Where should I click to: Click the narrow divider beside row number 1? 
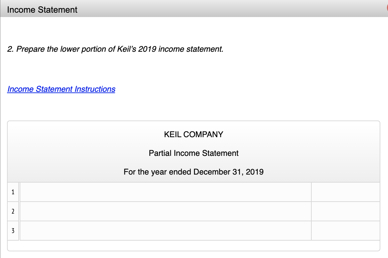(19, 192)
